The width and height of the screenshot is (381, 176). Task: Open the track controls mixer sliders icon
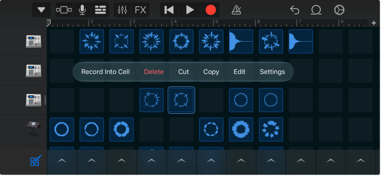pyautogui.click(x=122, y=10)
